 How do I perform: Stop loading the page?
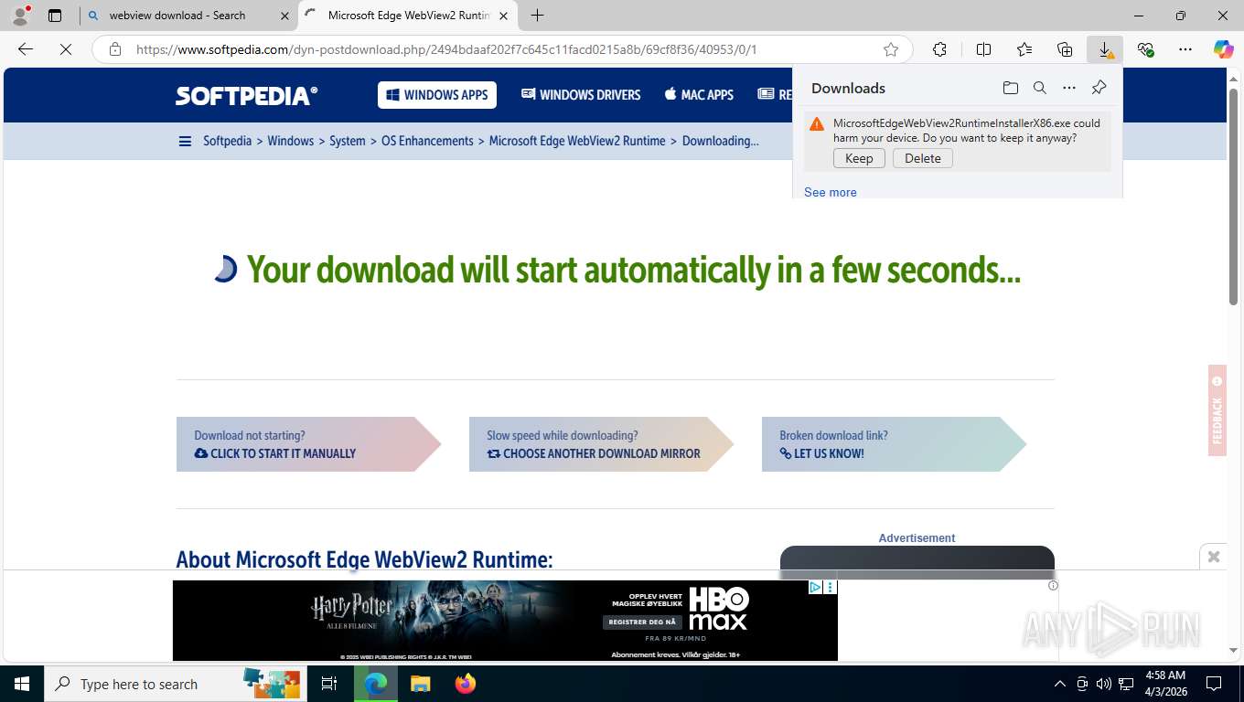(66, 49)
